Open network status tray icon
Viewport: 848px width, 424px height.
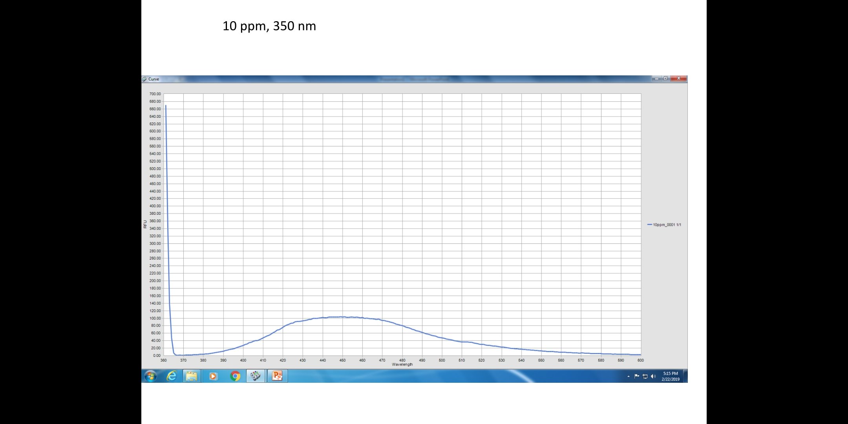(x=645, y=376)
